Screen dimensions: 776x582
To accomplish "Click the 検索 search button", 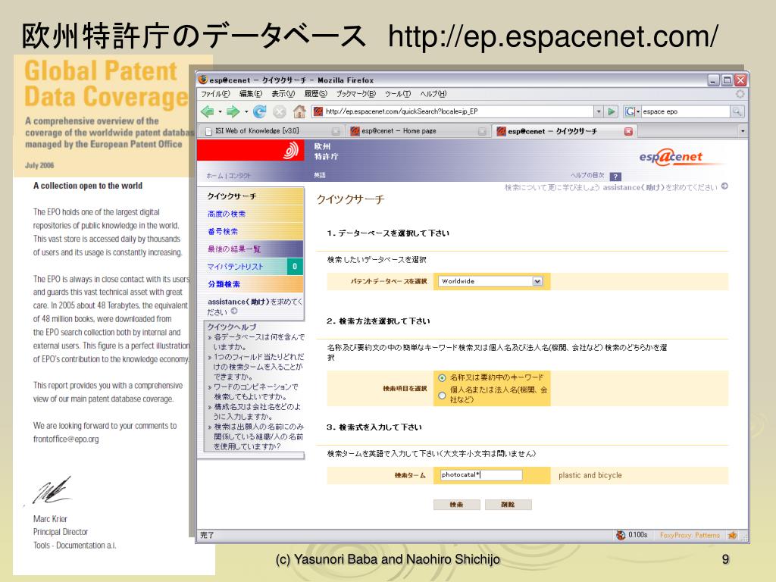I will pos(456,505).
